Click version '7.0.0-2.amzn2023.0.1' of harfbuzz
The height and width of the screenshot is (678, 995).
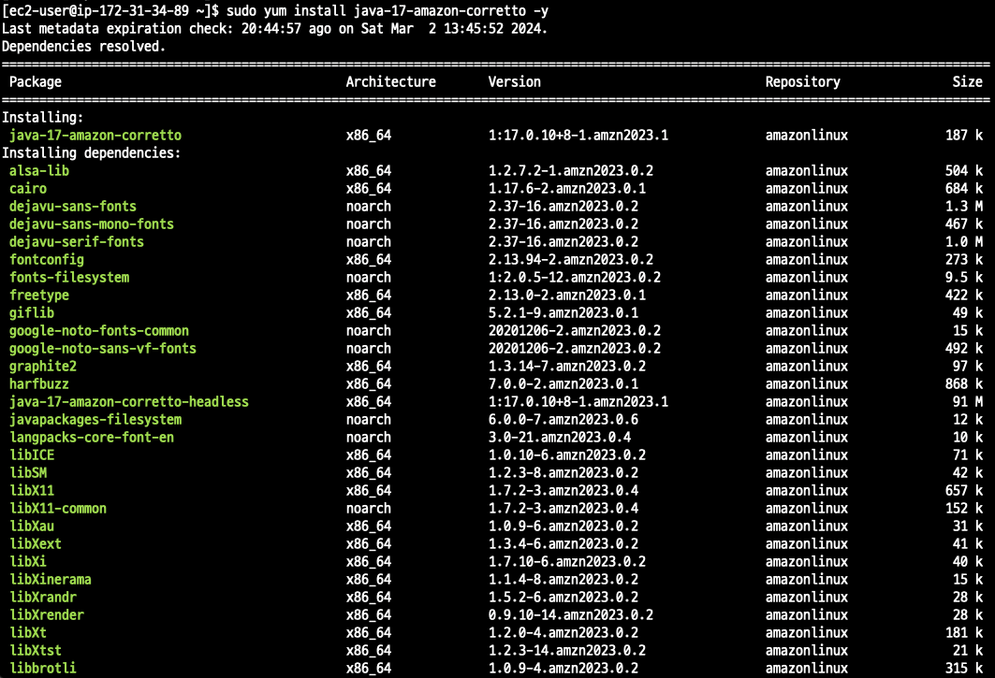563,383
